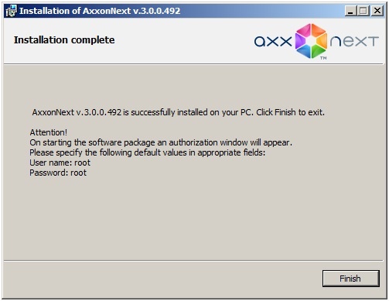Click the "Installation complete" heading
Viewport: 389px width, 301px height.
64,40
